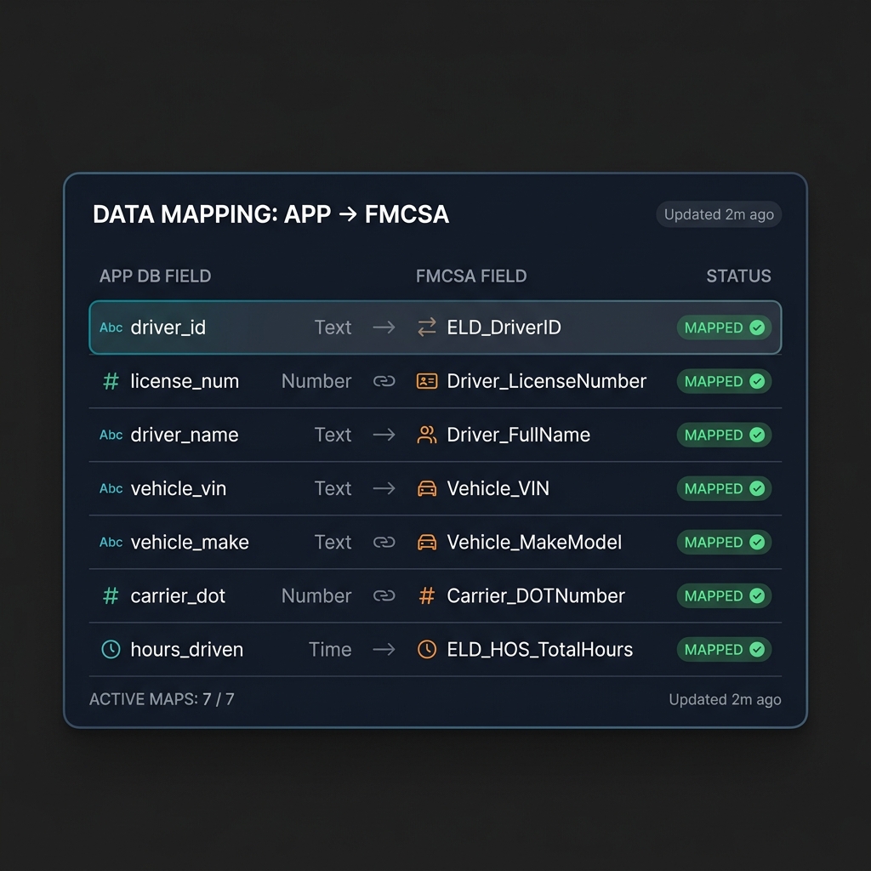Click the arrow icon in the vehicle_vin row
871x871 pixels.
tap(384, 488)
